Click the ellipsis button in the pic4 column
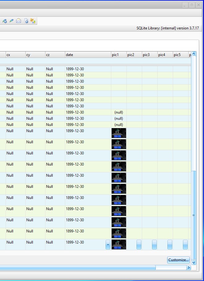Screen dimensions: 204x281 click(x=170, y=244)
